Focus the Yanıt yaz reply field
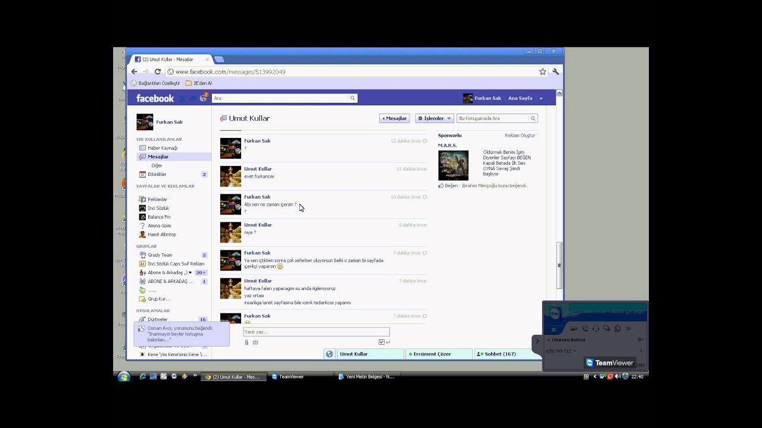This screenshot has height=428, width=762. point(316,332)
